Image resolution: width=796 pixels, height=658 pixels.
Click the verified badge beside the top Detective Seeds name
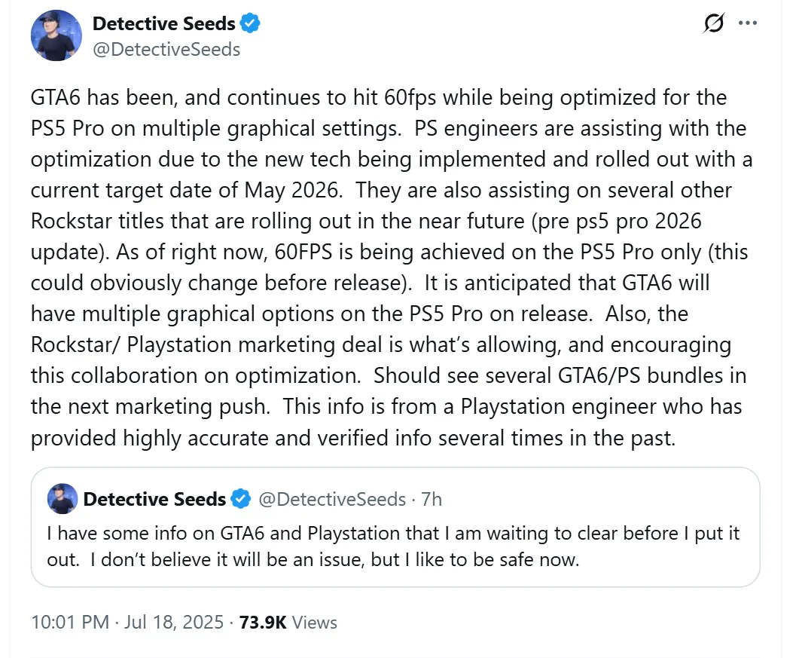pyautogui.click(x=251, y=23)
